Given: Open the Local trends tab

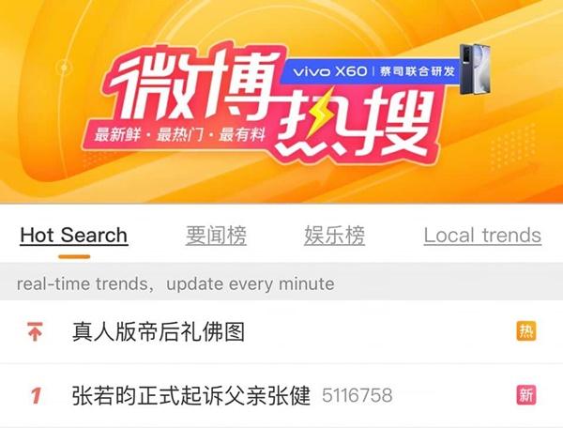Looking at the screenshot, I should [x=482, y=236].
